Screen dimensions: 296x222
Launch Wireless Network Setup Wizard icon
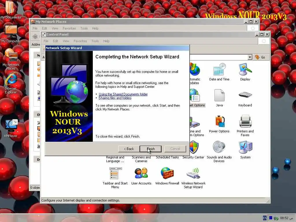tap(193, 178)
